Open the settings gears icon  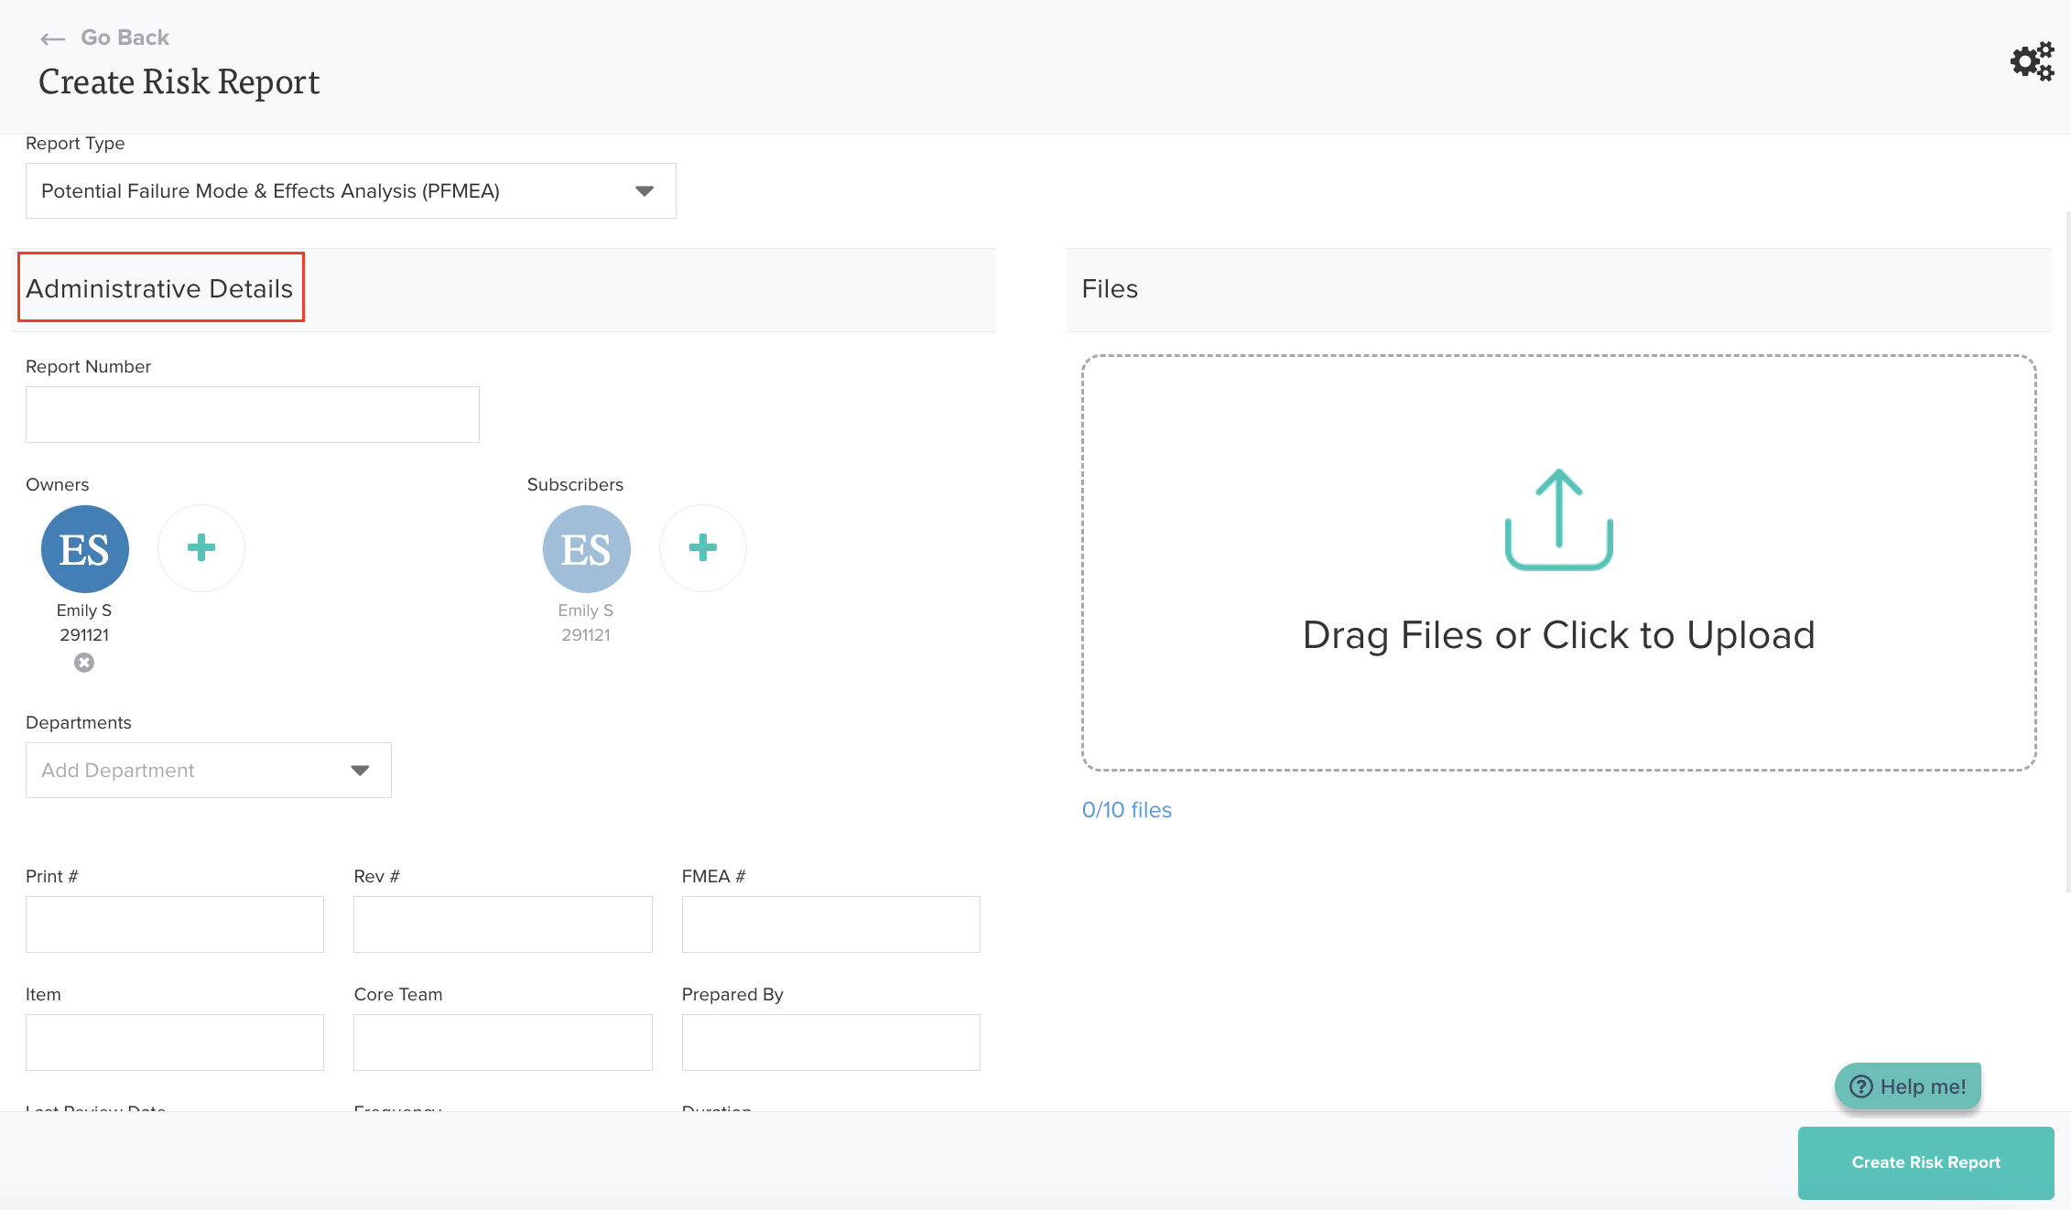pyautogui.click(x=2031, y=62)
